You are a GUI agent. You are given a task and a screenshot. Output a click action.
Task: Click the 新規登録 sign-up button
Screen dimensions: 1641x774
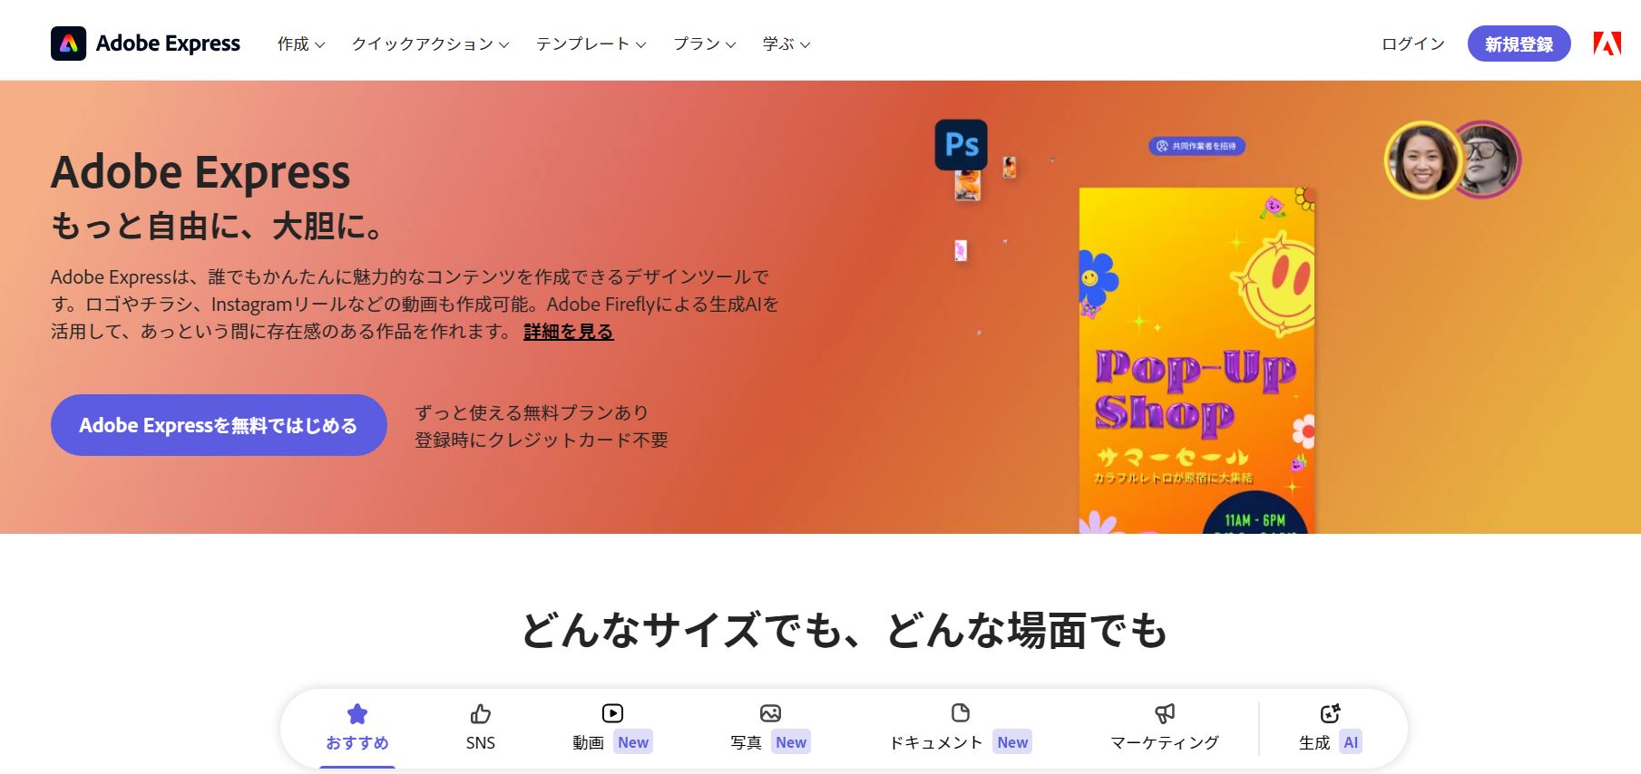1519,44
